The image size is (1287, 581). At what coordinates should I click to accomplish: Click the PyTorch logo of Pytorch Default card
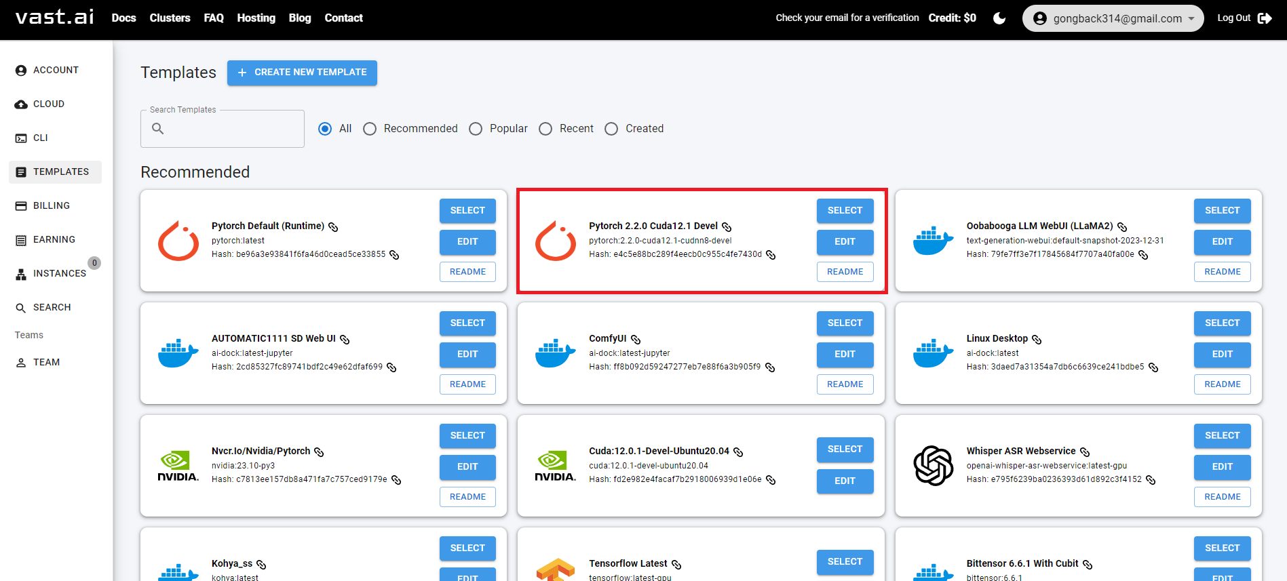coord(178,241)
